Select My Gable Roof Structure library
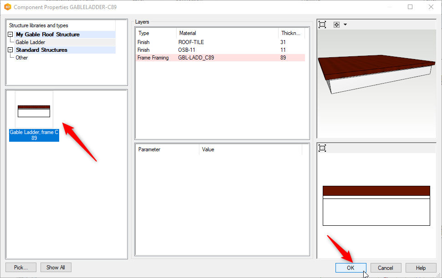The image size is (442, 278). 48,35
